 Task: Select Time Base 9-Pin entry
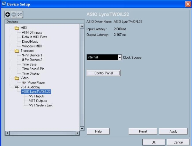(x=33, y=69)
